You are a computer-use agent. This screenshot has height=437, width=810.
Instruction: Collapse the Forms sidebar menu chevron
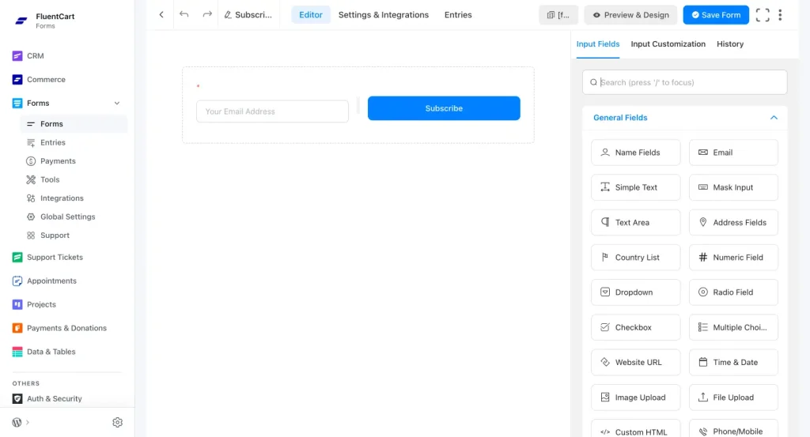(117, 104)
